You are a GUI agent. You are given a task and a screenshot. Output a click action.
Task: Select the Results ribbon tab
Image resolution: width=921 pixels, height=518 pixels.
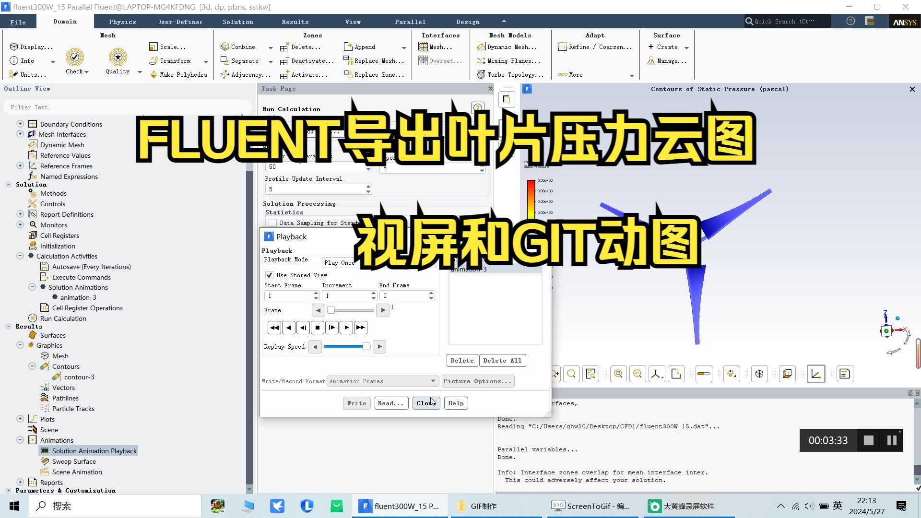[295, 22]
